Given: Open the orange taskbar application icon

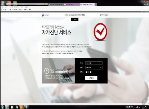Looking at the screenshot, I should pos(21,107).
